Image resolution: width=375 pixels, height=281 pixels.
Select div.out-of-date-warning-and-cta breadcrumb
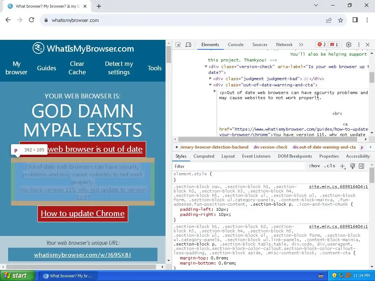pos(324,147)
